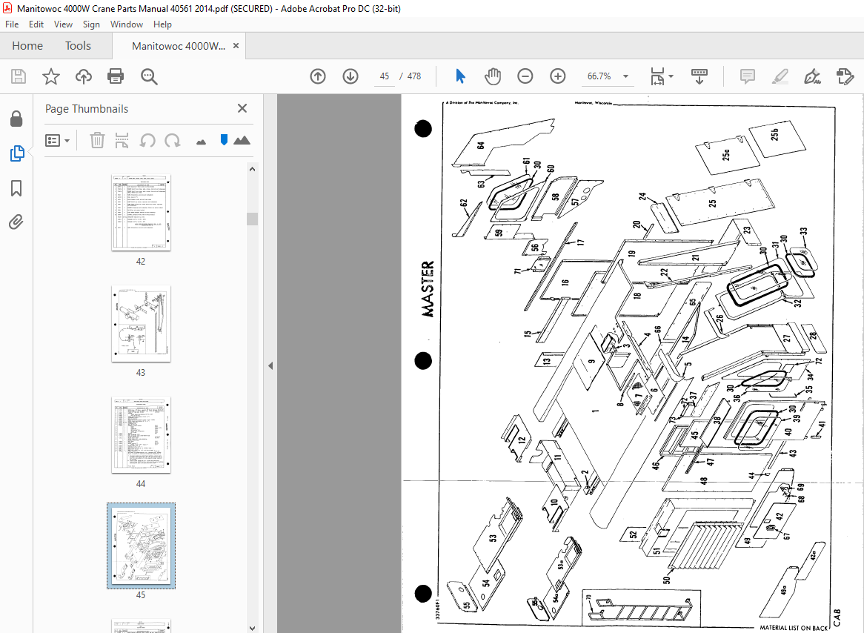Image resolution: width=864 pixels, height=633 pixels.
Task: Go to previous page arrow
Action: [x=318, y=76]
